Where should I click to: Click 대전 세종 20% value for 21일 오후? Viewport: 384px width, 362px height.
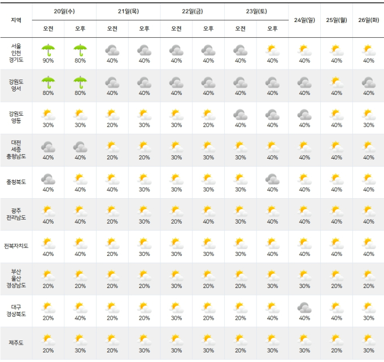click(x=145, y=158)
